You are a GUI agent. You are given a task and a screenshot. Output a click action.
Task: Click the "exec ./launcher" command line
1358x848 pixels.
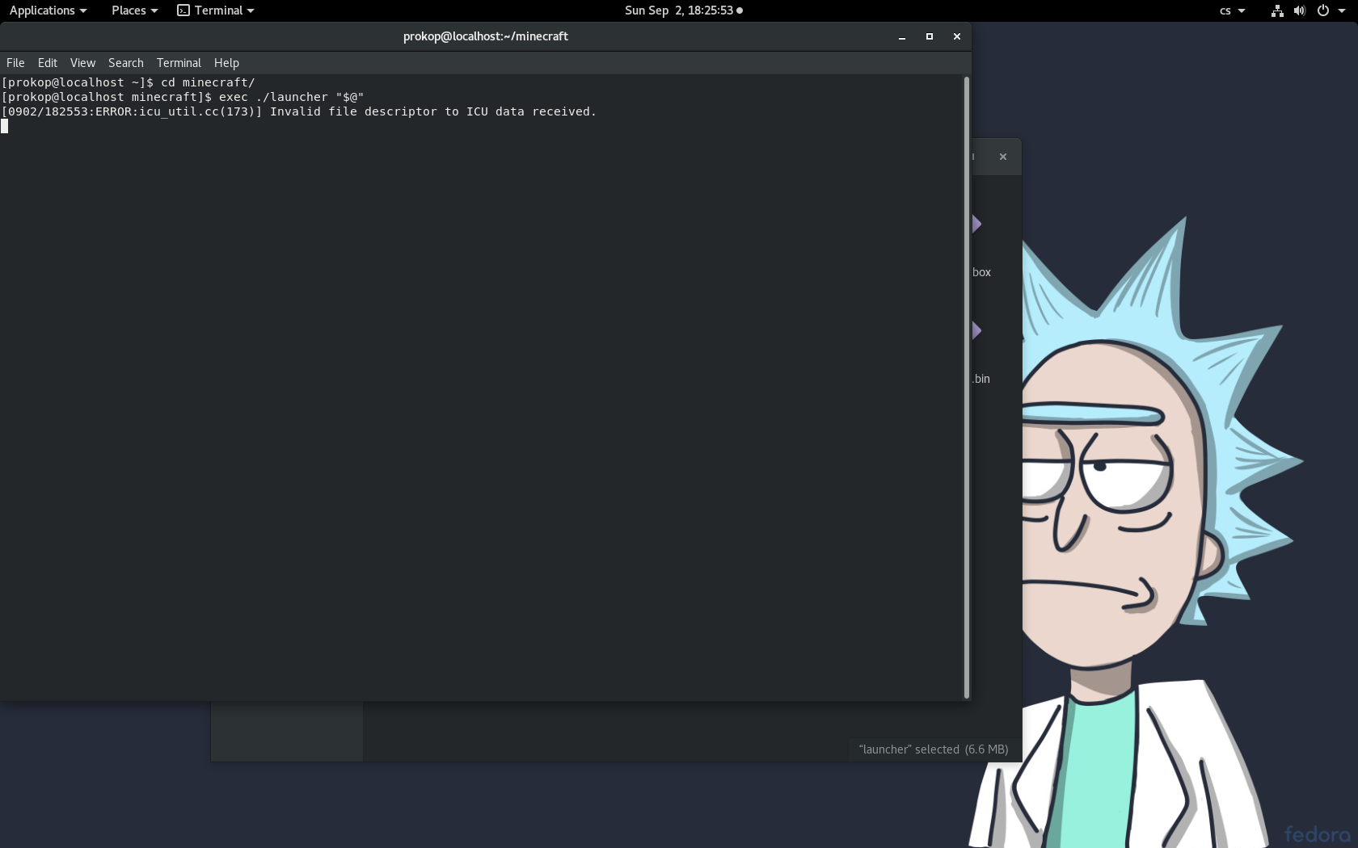pos(183,97)
